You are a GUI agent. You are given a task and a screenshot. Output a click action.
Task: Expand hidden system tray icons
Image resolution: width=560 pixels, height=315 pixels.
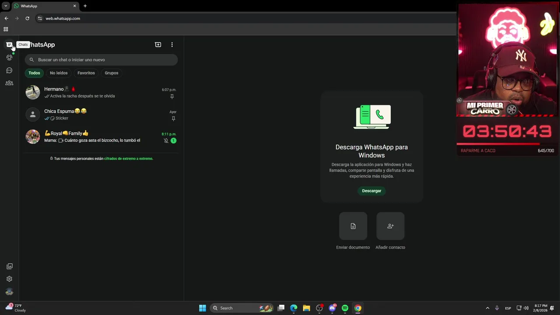(487, 308)
